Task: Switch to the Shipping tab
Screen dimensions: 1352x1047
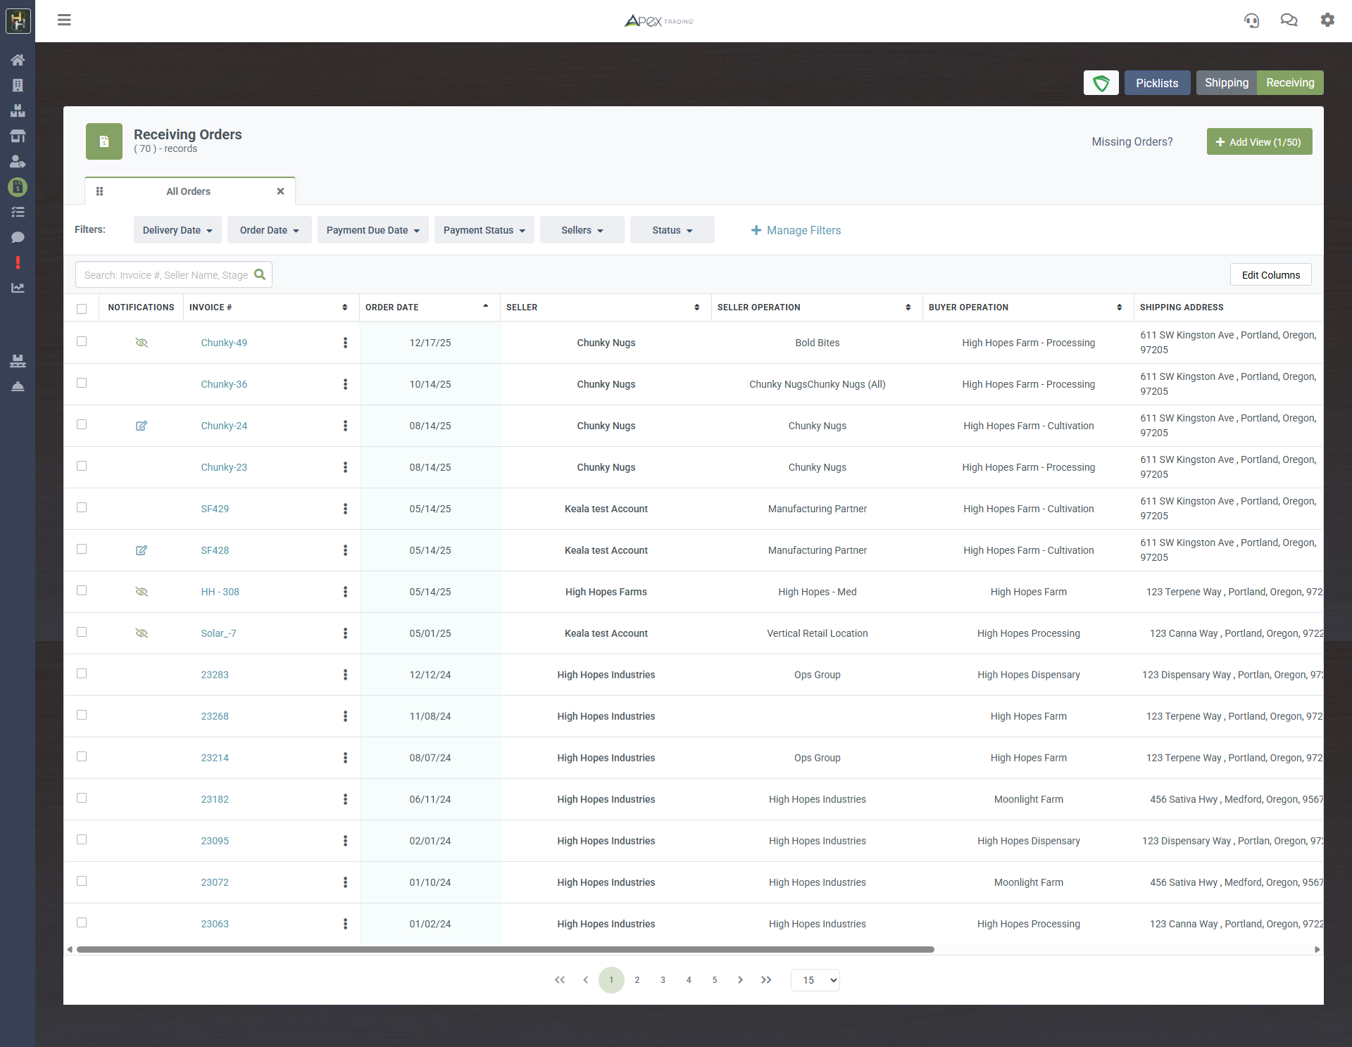Action: point(1226,83)
